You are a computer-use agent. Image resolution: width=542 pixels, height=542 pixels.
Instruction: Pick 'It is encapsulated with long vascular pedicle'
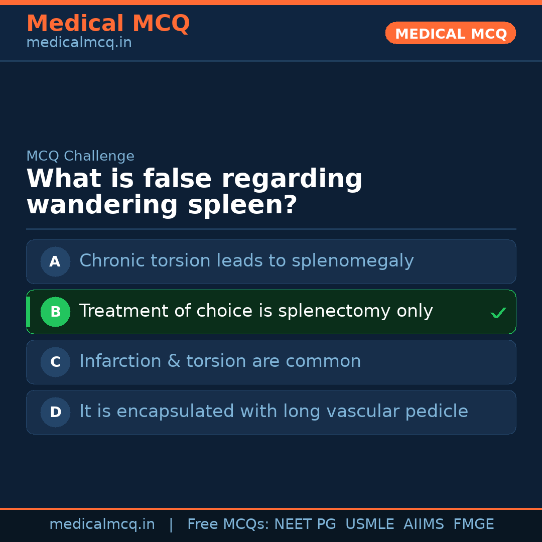tap(274, 412)
